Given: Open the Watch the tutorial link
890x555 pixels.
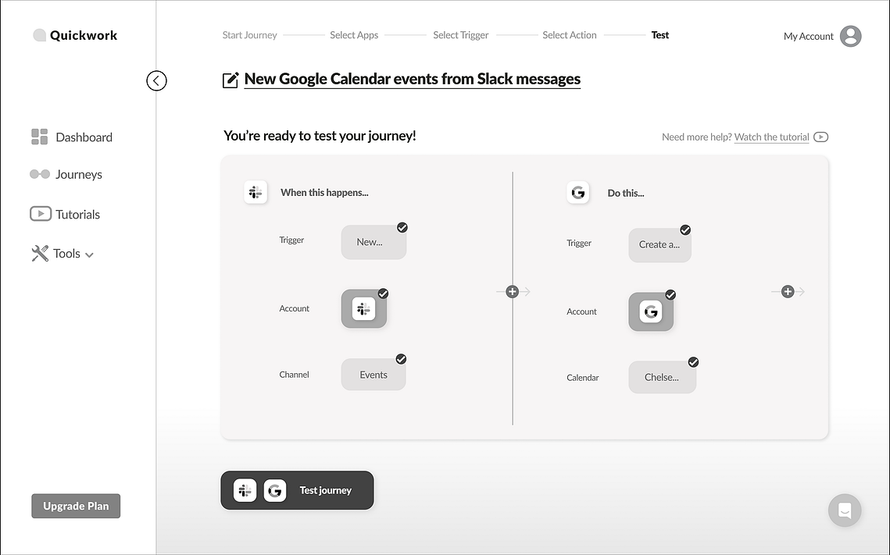Looking at the screenshot, I should click(771, 137).
